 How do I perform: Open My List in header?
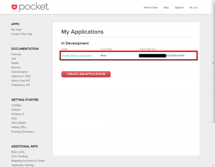tap(193, 8)
